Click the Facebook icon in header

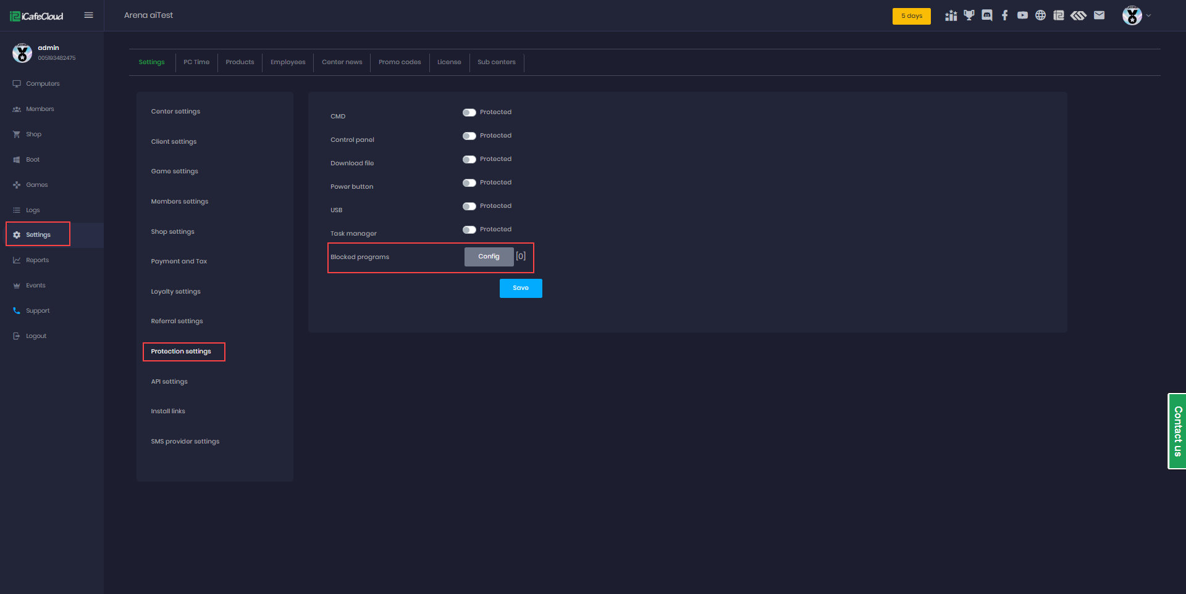pyautogui.click(x=1005, y=15)
